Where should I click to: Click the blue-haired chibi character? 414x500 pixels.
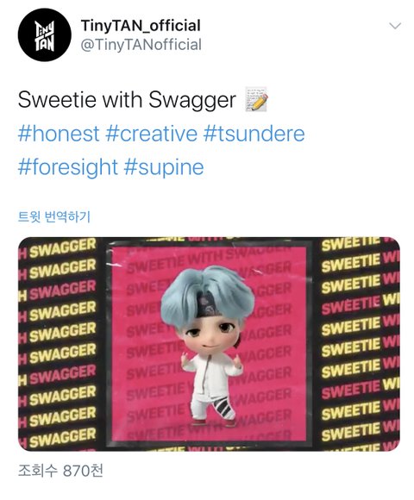point(209,346)
